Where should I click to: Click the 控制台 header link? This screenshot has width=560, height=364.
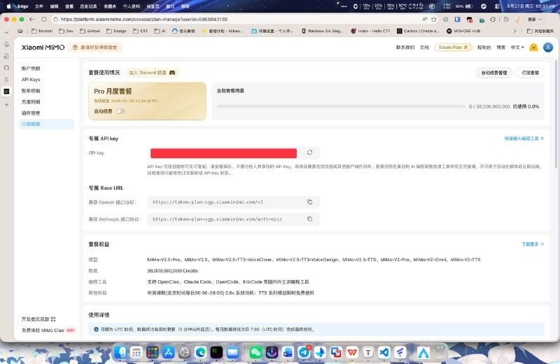[x=484, y=47]
